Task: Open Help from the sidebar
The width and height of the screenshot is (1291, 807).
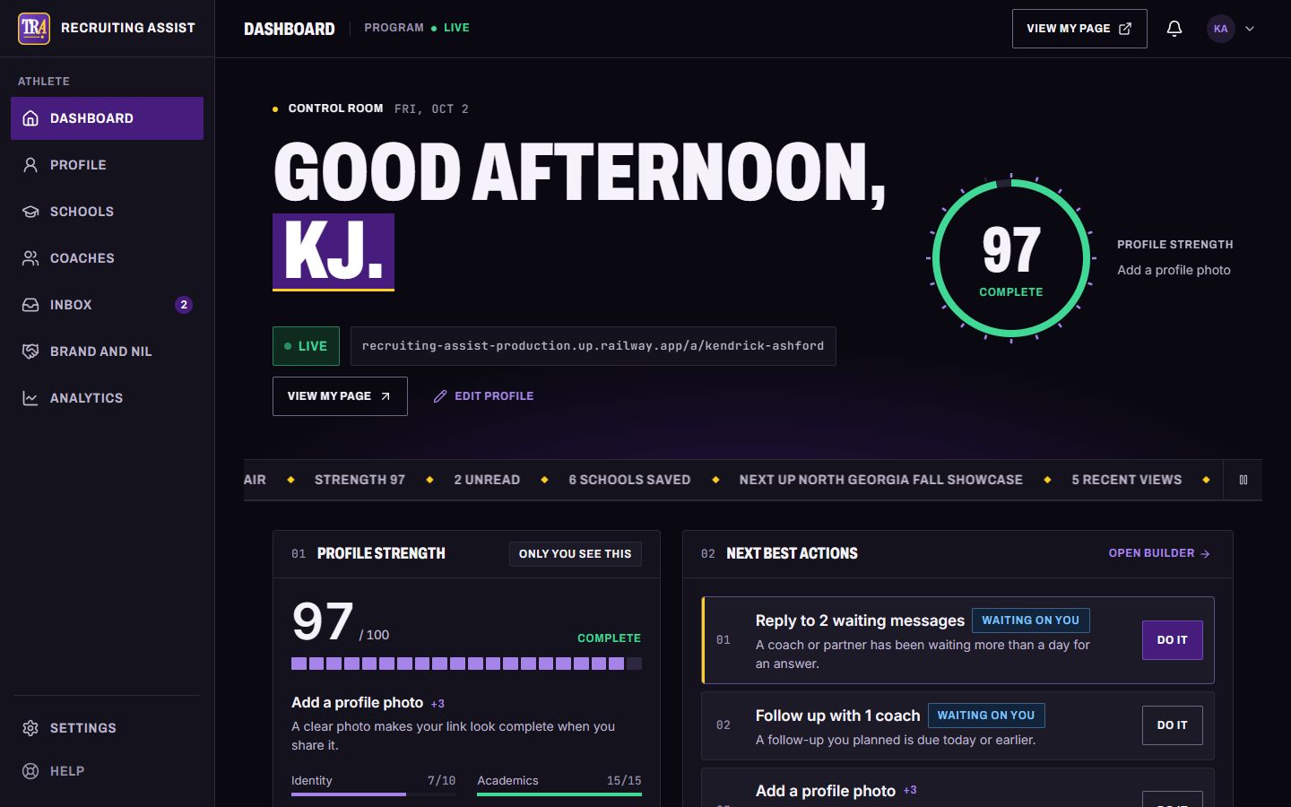Action: [x=108, y=771]
